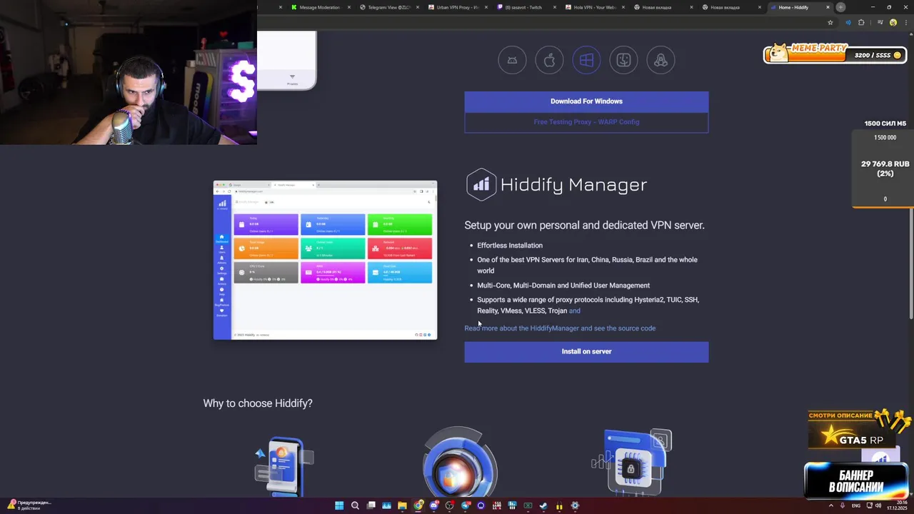Select the Windows platform icon
This screenshot has width=914, height=514.
[x=586, y=60]
